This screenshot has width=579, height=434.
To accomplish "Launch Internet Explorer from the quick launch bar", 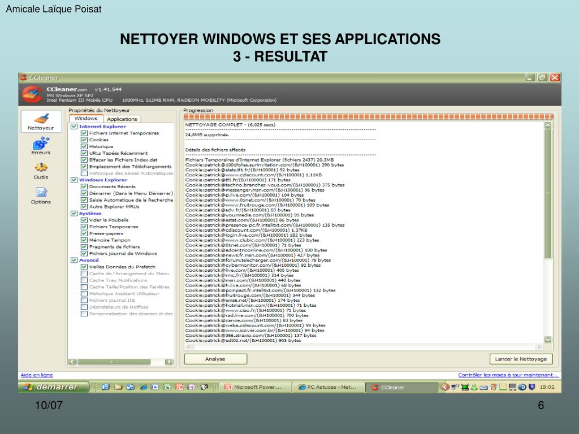I will coord(143,387).
